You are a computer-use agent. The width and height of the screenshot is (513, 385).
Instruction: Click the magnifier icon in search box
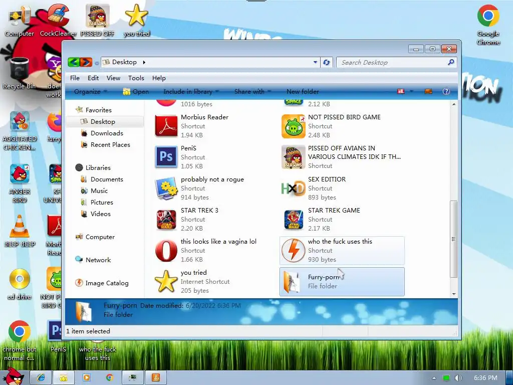coord(451,62)
